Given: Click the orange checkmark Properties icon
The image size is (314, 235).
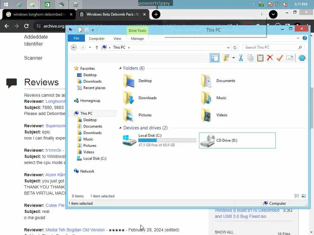Looking at the screenshot, I should click(280, 58).
